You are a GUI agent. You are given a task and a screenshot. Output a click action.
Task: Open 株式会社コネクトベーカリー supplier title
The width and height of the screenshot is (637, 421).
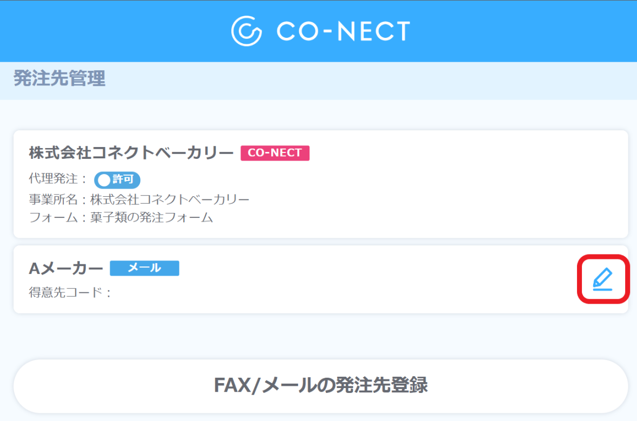[x=131, y=153]
